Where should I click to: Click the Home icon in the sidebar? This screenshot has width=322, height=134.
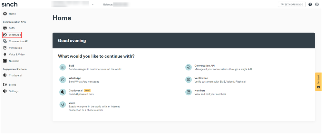pos(5,14)
